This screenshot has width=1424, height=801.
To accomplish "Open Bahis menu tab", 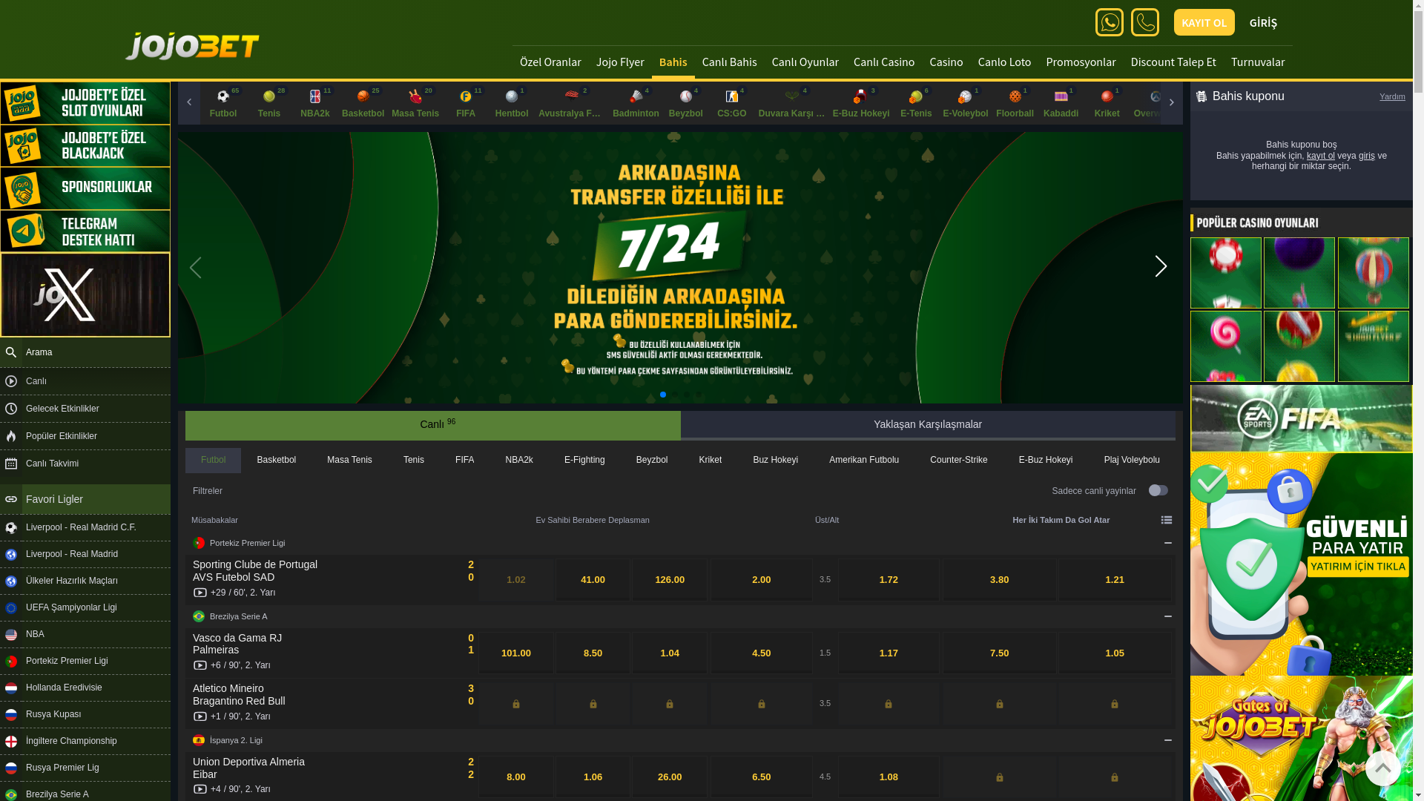I will coord(673,62).
